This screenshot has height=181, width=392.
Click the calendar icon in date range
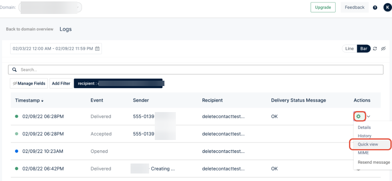point(97,49)
